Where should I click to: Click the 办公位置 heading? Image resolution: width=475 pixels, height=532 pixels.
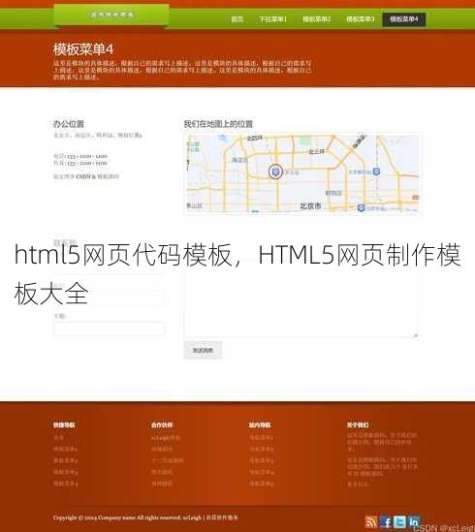[x=69, y=124]
